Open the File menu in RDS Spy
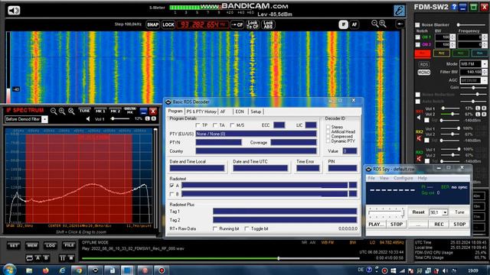The height and width of the screenshot is (275, 490). coord(371,178)
